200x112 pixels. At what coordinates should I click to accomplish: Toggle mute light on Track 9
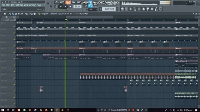click(x=14, y=78)
